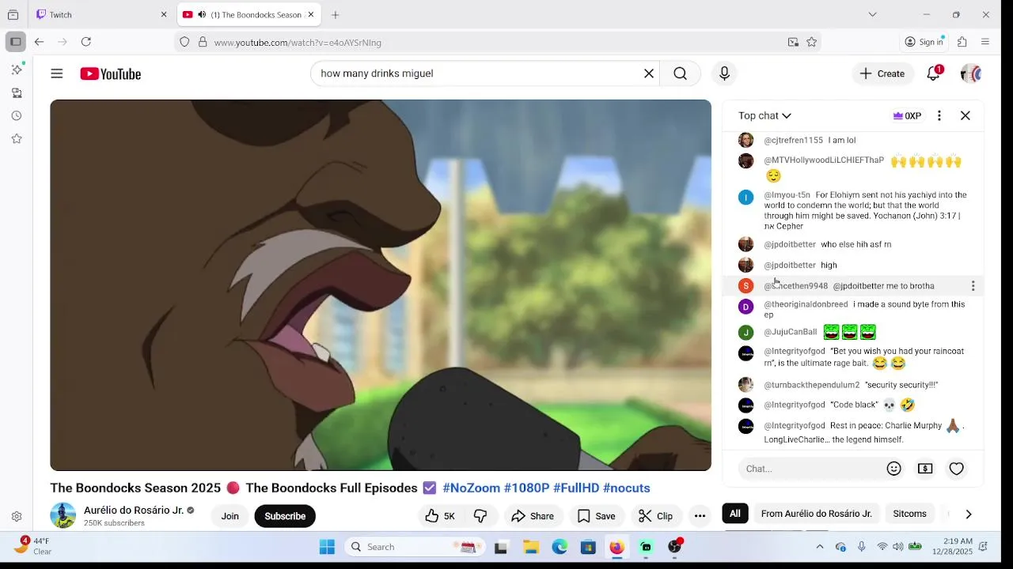Close the Boondocks YouTube tab
This screenshot has height=569, width=1013.
click(x=311, y=14)
